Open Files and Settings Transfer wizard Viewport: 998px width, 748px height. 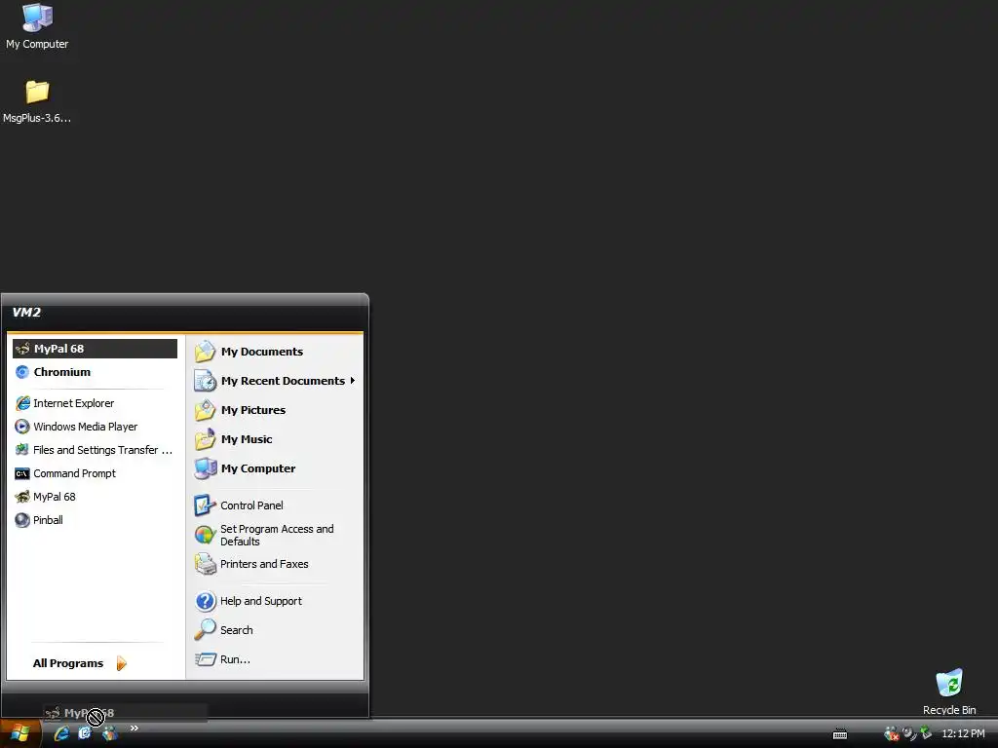click(95, 450)
